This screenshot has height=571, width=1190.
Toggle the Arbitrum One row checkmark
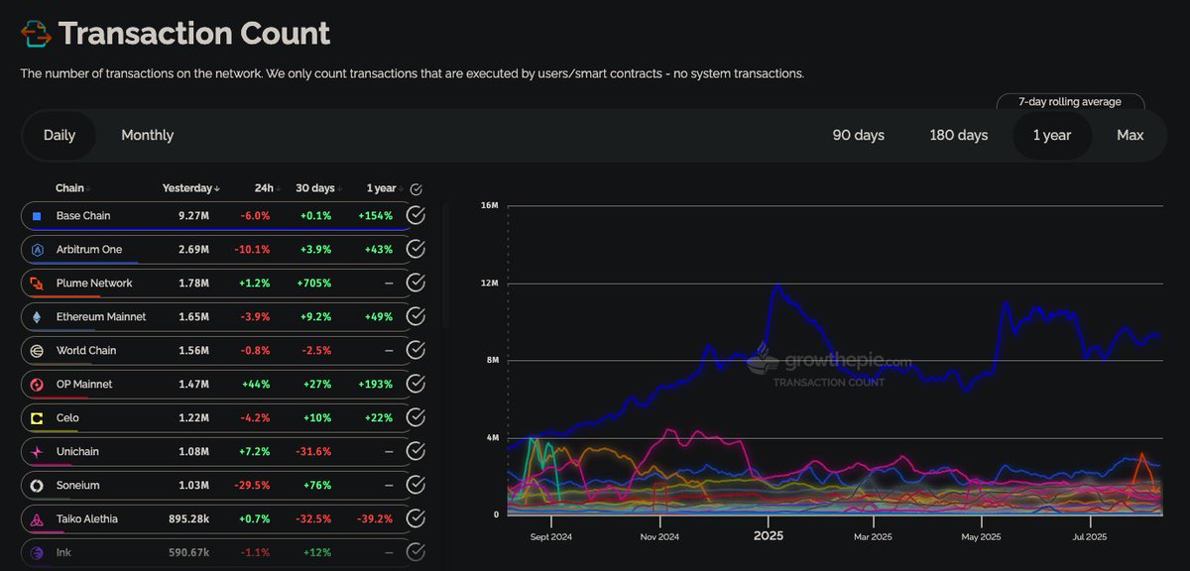tap(416, 250)
